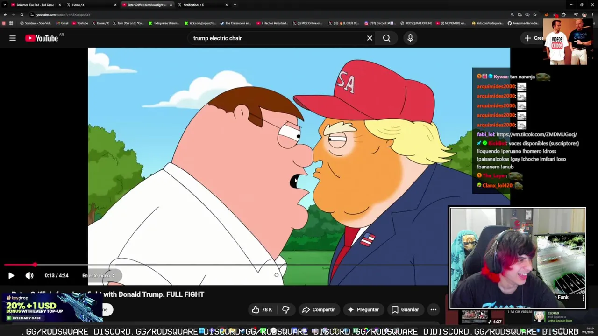
Task: Open the orange extension icon in toolbar
Action: (x=547, y=14)
